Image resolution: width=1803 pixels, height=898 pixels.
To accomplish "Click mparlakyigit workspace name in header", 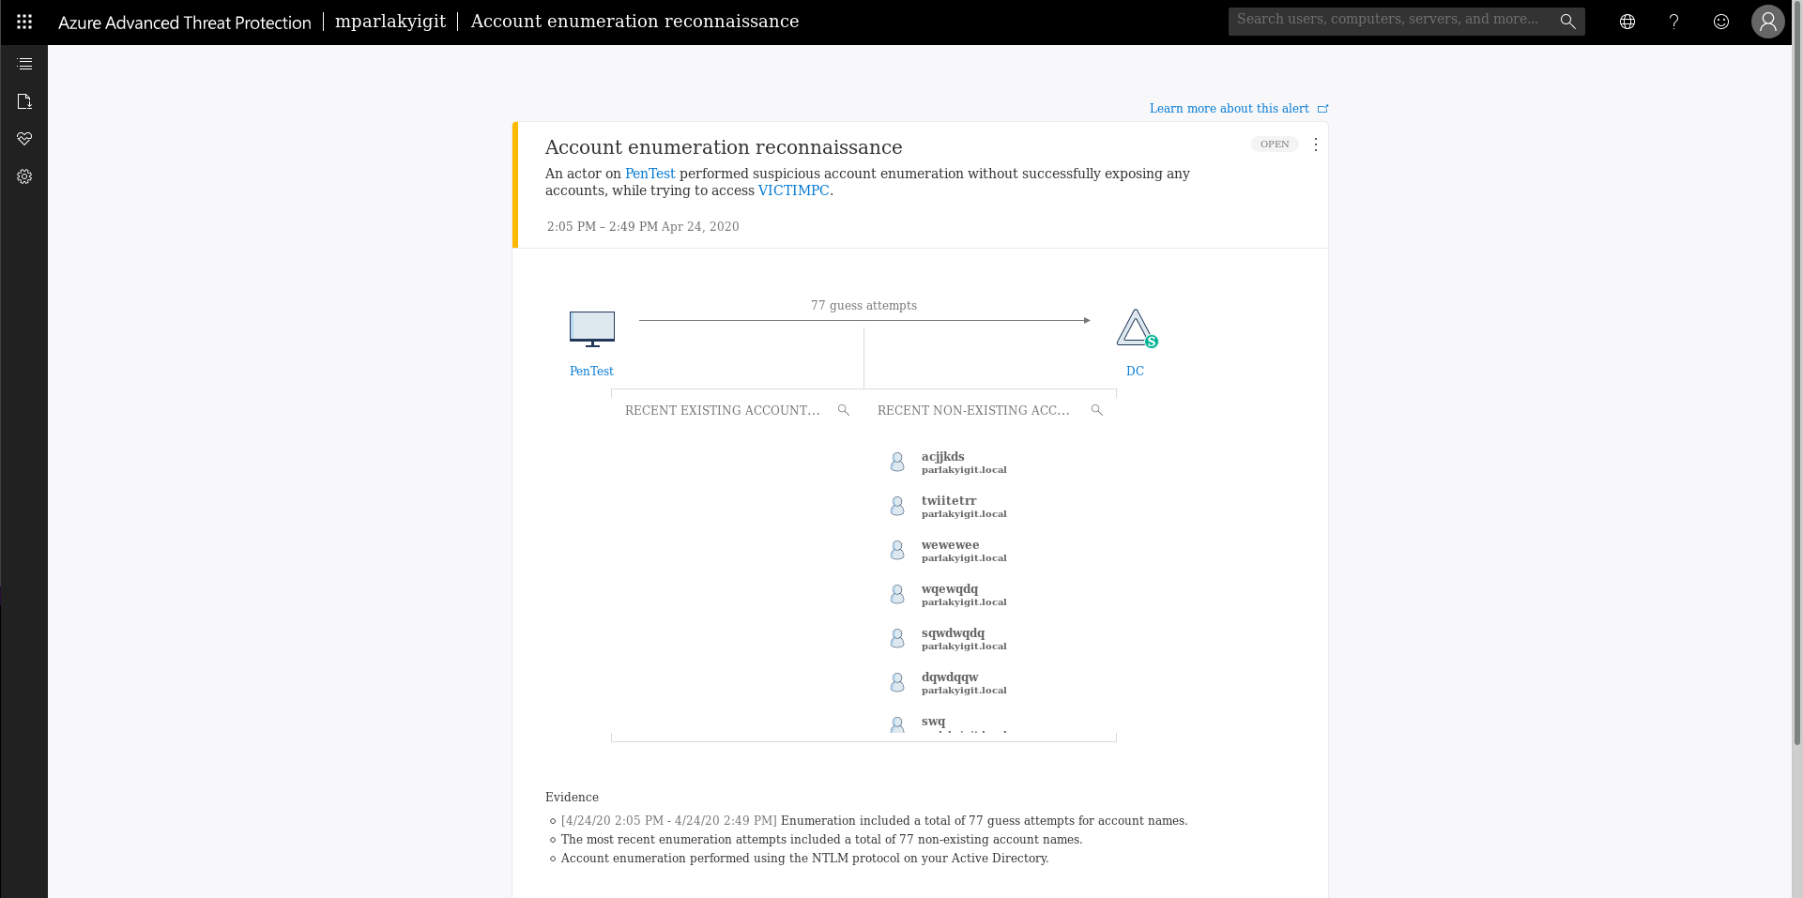I will (390, 22).
